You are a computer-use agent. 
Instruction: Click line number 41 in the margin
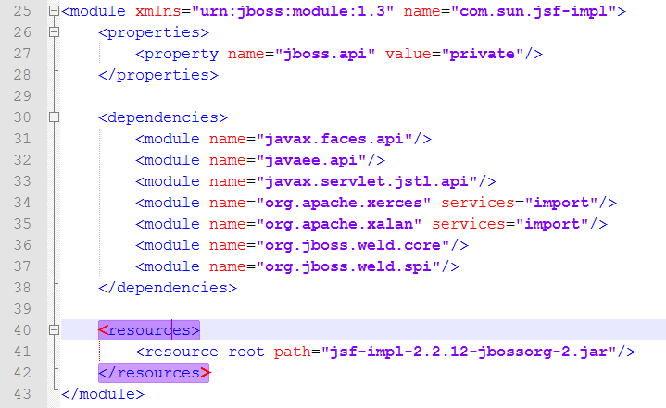pos(21,352)
